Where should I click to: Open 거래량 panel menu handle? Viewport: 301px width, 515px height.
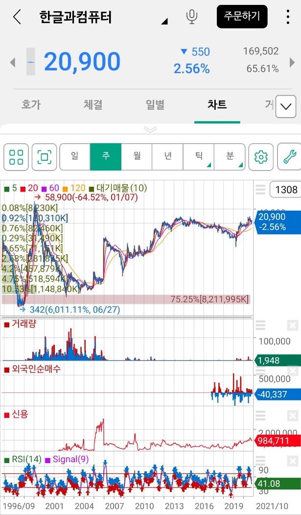[260, 326]
